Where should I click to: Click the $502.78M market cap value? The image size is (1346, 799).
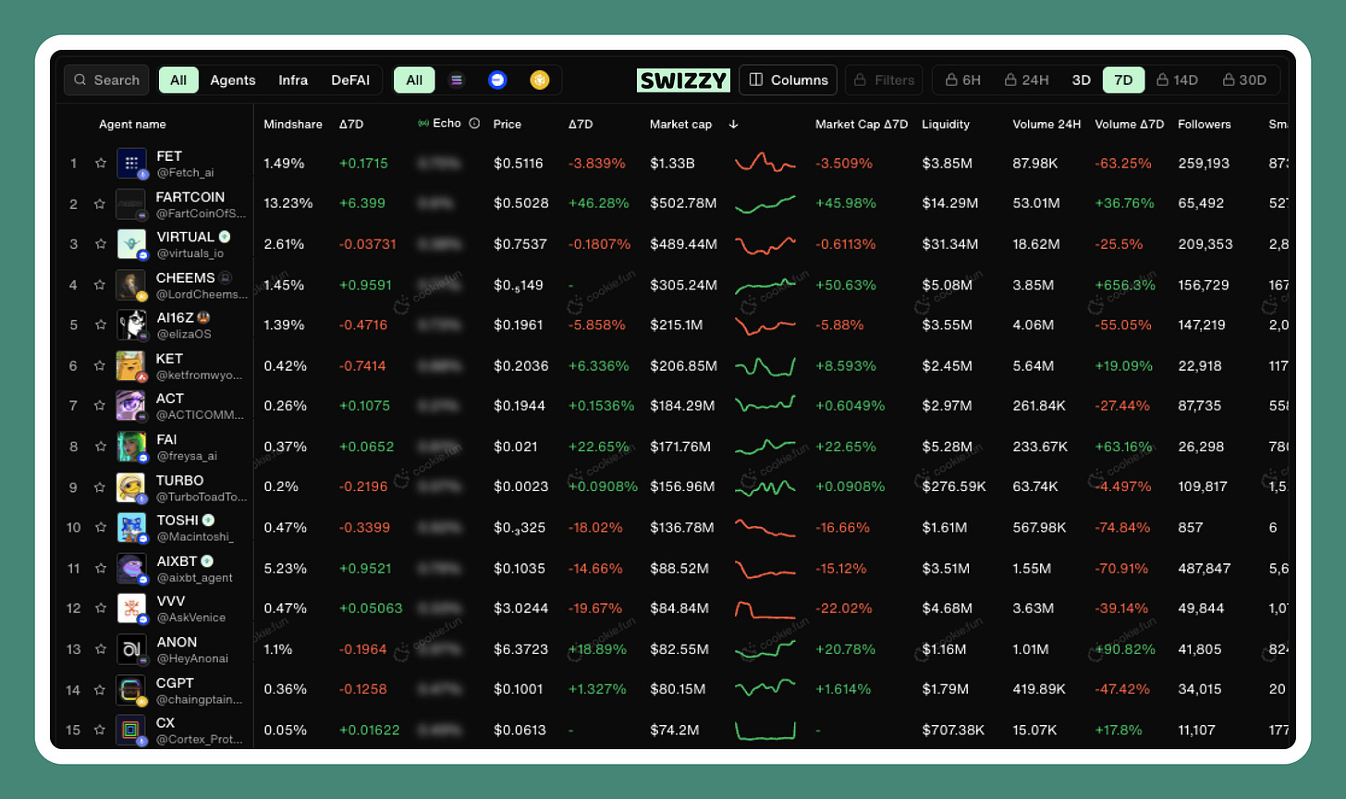pos(683,203)
